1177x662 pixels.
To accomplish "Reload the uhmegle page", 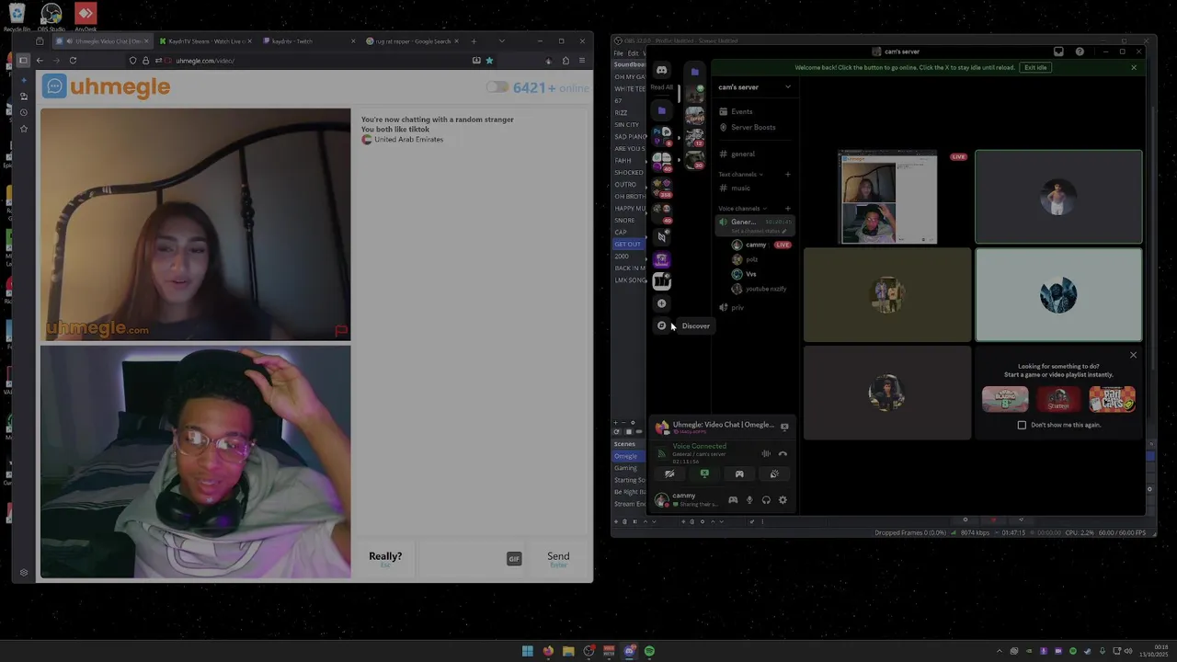I will pos(73,61).
